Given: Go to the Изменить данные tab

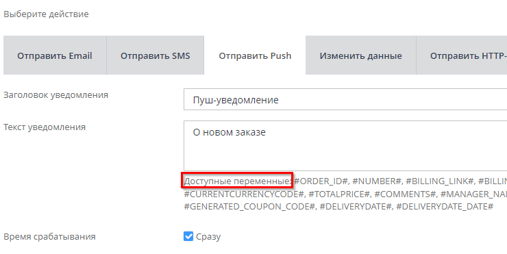Looking at the screenshot, I should click(361, 55).
